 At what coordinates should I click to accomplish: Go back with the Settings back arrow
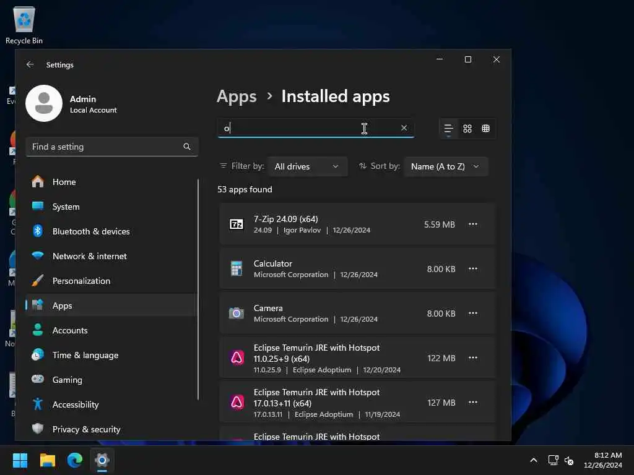(30, 64)
